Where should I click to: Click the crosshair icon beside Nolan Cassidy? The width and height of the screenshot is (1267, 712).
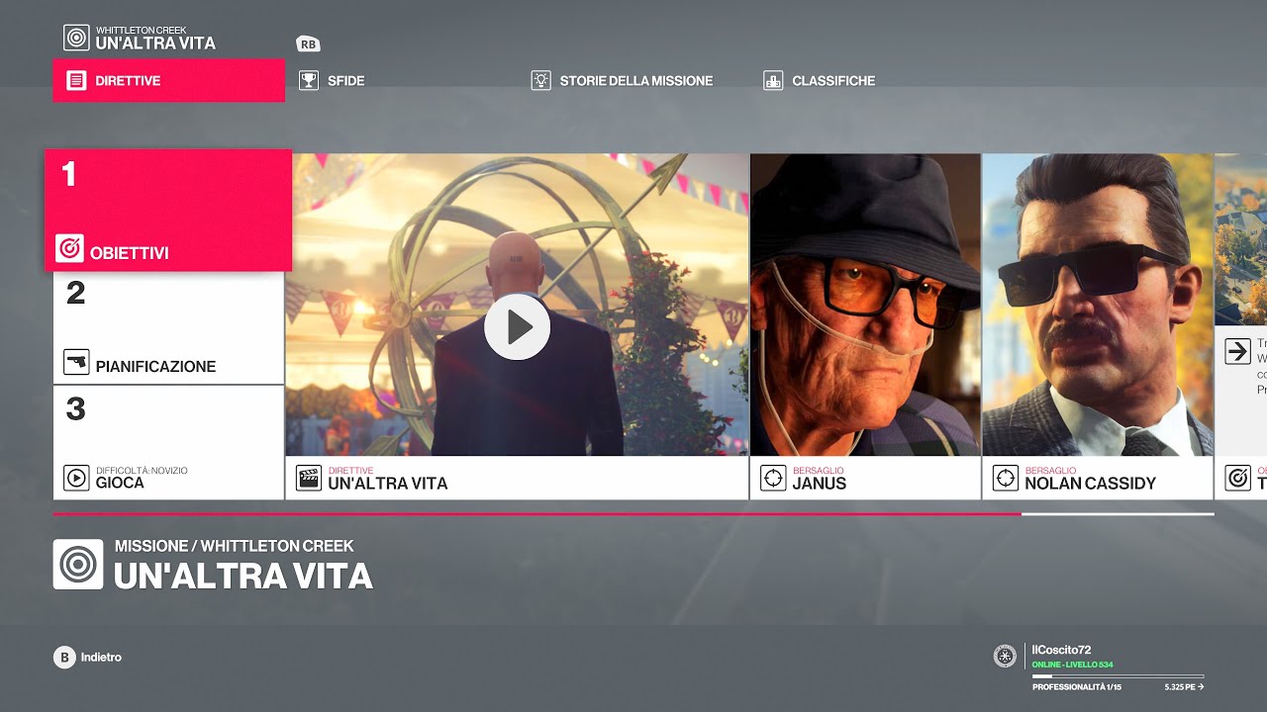click(1006, 479)
